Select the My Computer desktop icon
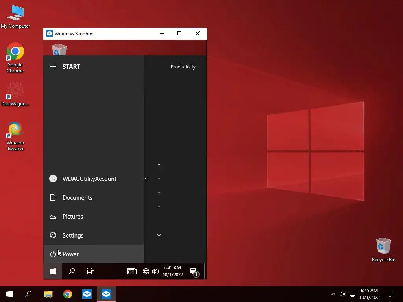This screenshot has height=302, width=403. click(x=15, y=16)
